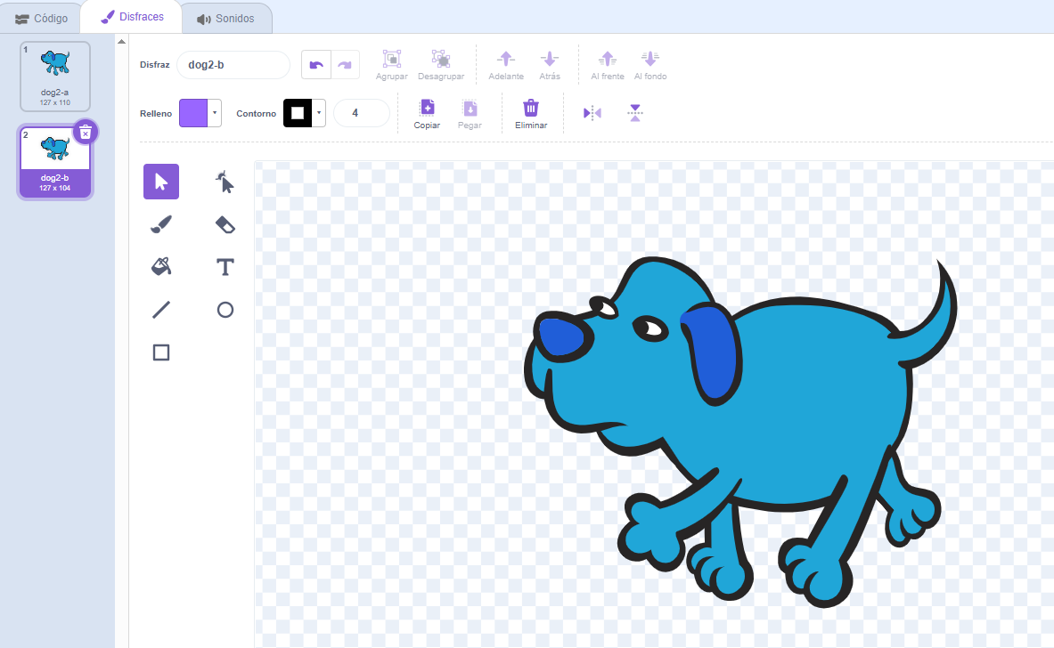
Task: Move selection backward with Atrás
Action: [x=550, y=65]
